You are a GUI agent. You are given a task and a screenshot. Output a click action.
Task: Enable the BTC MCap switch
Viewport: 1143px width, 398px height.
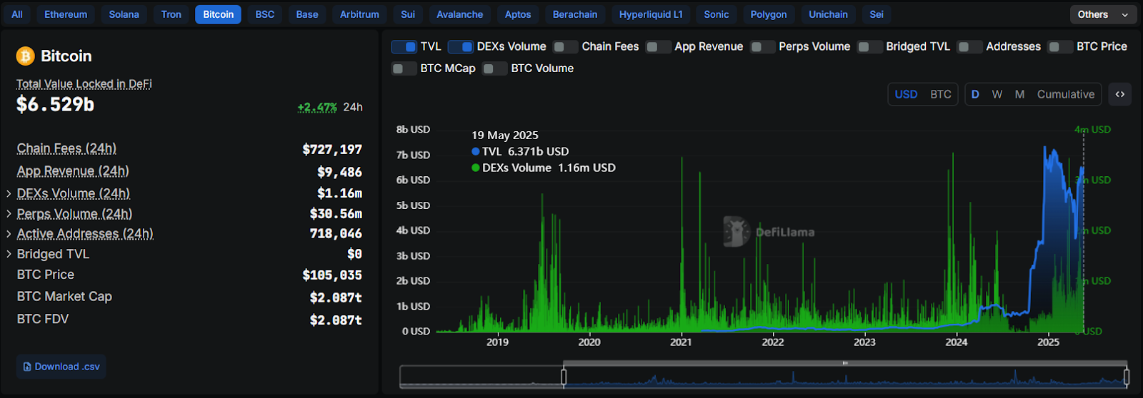(404, 68)
